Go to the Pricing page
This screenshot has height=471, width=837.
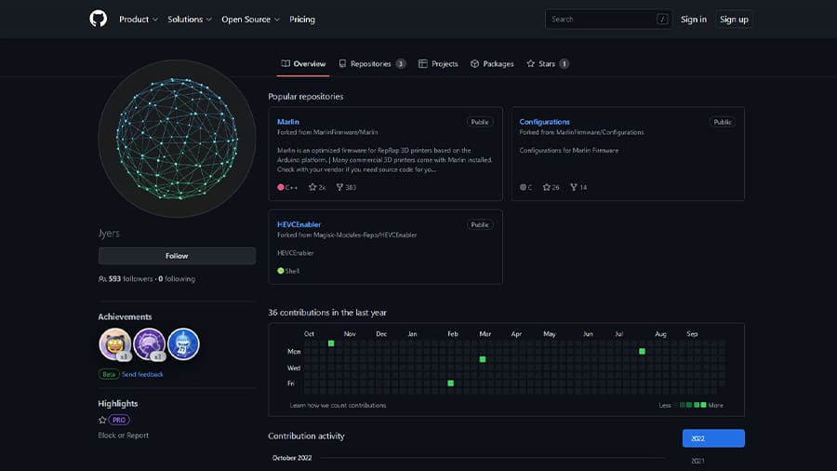(x=302, y=20)
